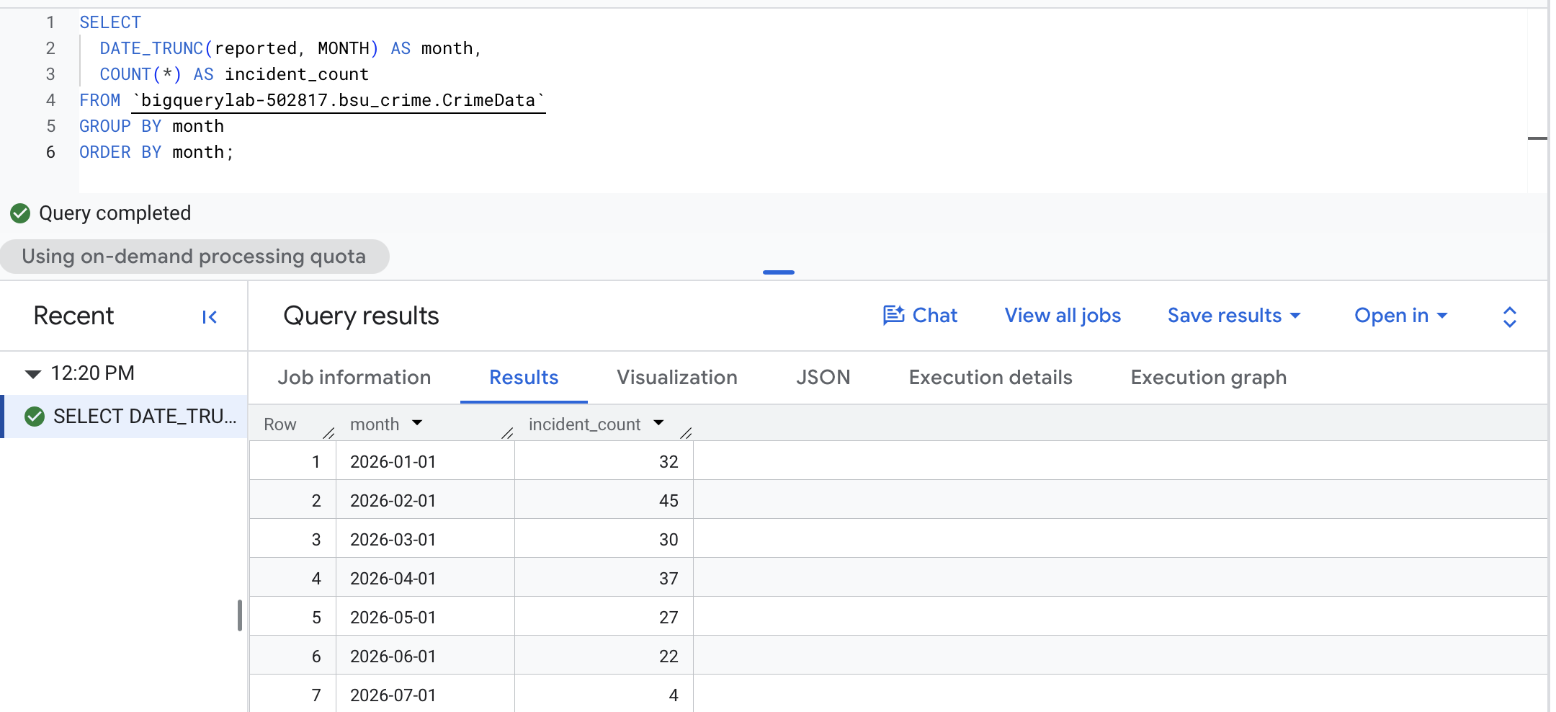The height and width of the screenshot is (712, 1556).
Task: Click the editor minimap scroll marker
Action: (x=1537, y=138)
